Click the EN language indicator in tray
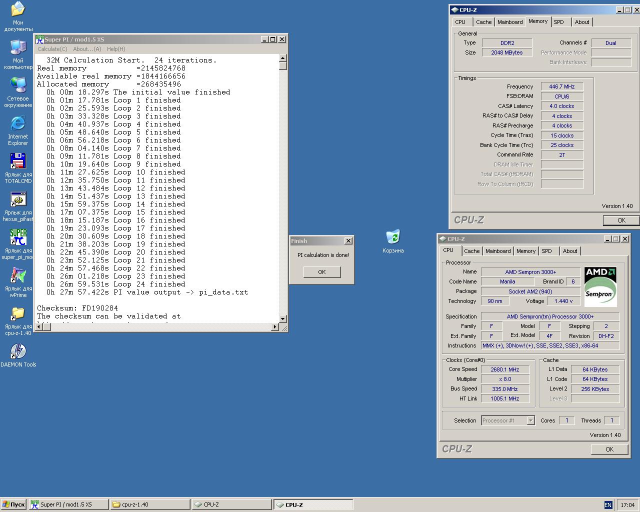Screen dimensions: 640x512 pos(608,505)
